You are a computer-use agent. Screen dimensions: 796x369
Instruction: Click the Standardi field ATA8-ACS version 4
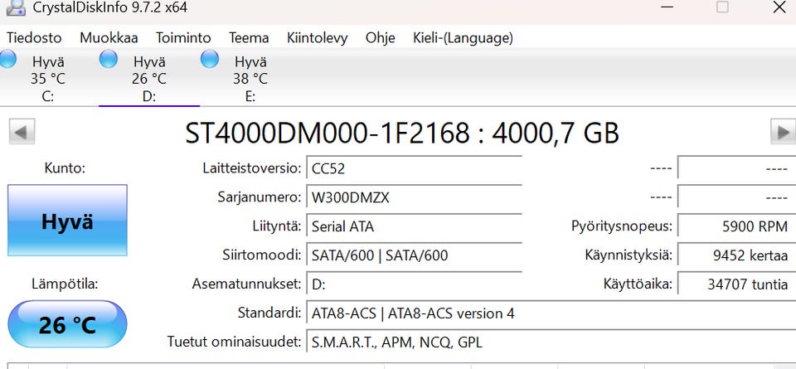pyautogui.click(x=551, y=313)
